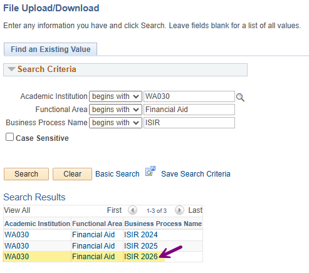Click the Clear button
Image resolution: width=309 pixels, height=273 pixels.
pyautogui.click(x=72, y=174)
